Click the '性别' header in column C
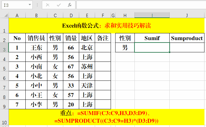 pos(55,38)
